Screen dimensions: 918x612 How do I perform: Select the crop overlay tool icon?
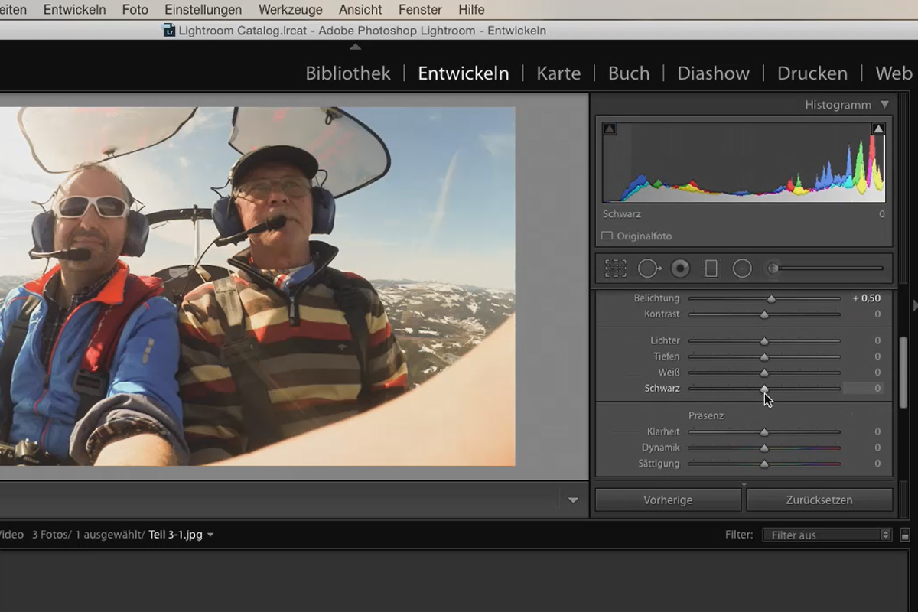coord(615,269)
